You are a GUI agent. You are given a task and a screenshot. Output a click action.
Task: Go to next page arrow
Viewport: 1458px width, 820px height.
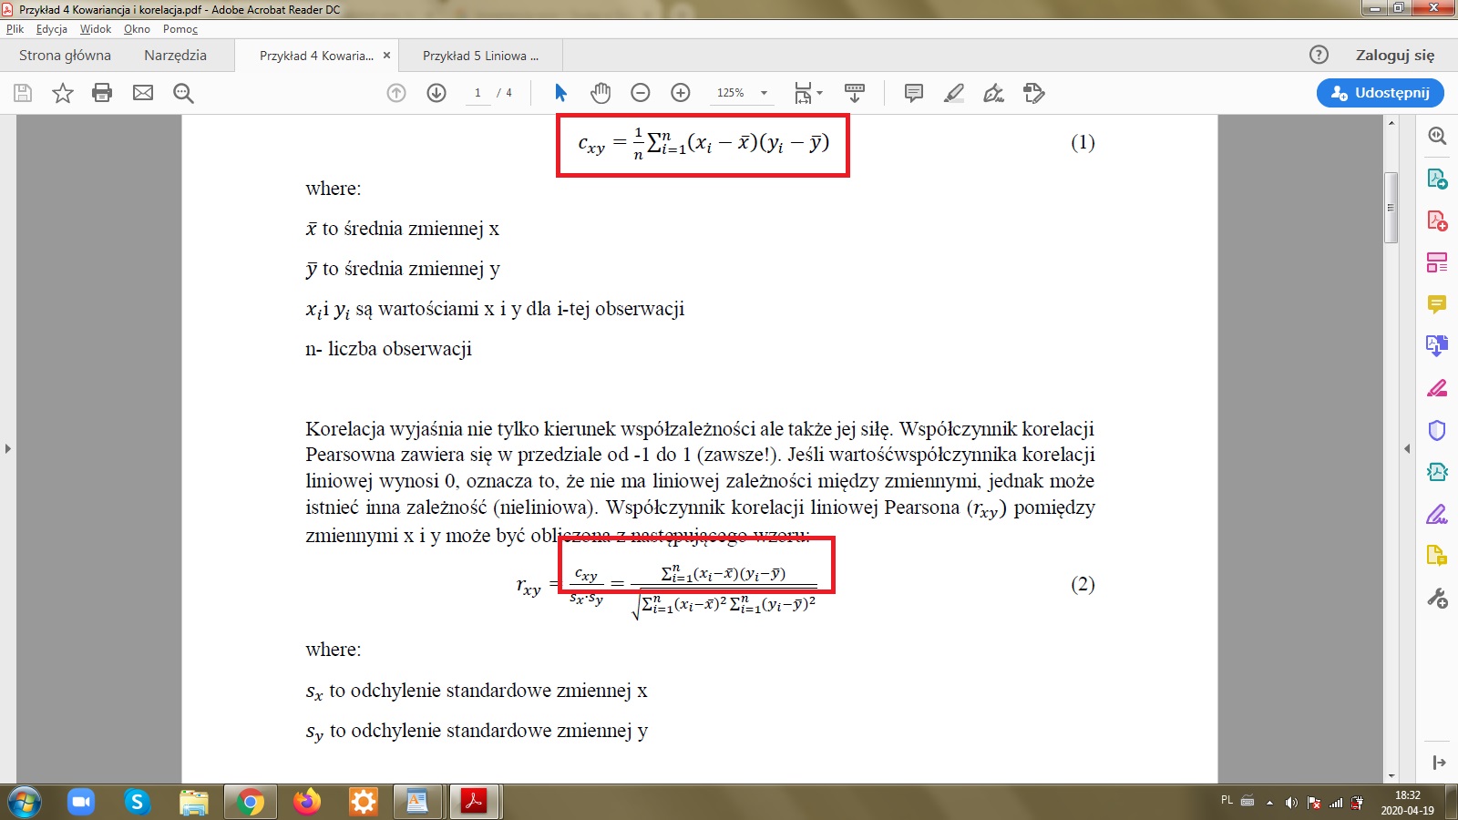point(436,93)
